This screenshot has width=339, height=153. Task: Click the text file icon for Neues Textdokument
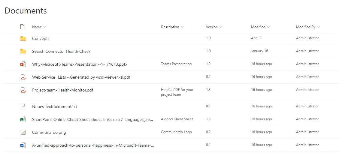(x=23, y=106)
